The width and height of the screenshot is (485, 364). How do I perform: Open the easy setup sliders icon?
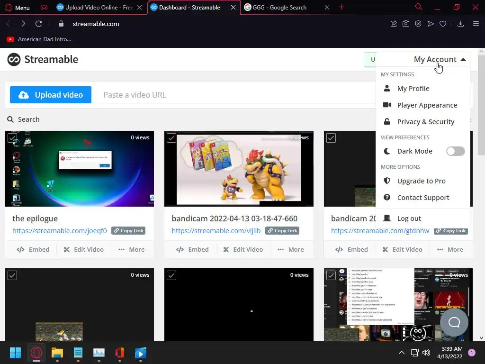click(476, 24)
